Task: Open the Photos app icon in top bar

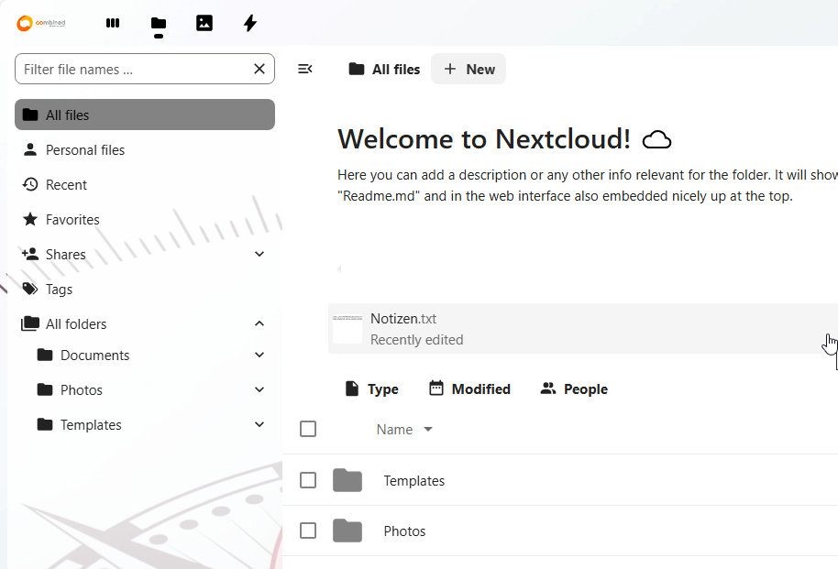Action: point(204,23)
